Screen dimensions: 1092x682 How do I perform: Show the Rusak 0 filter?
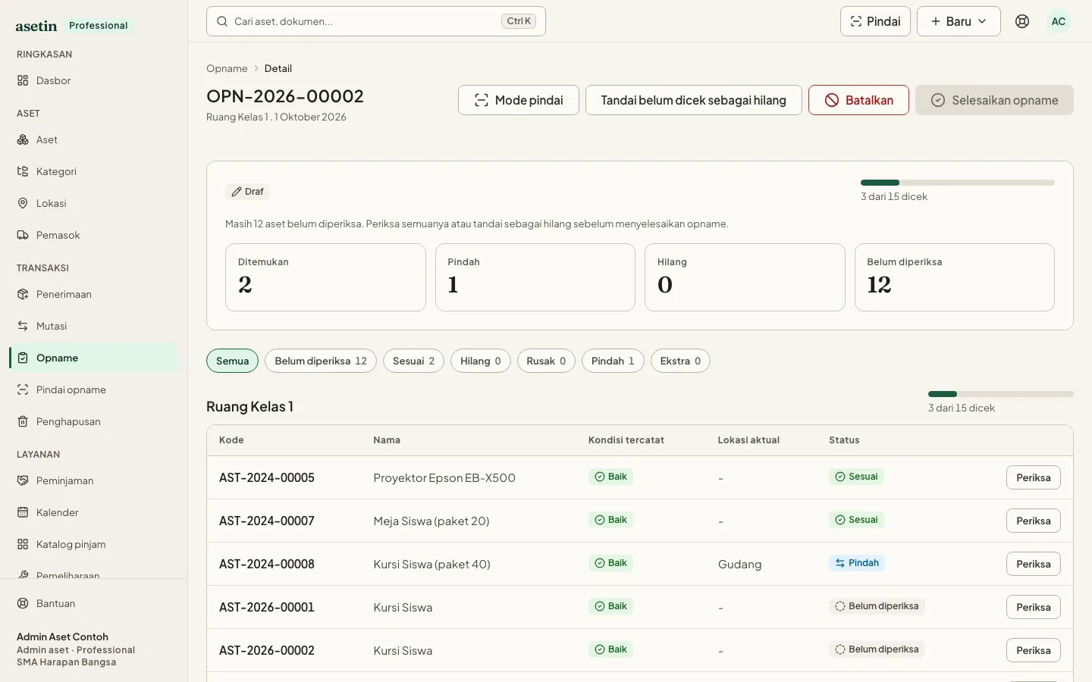[546, 361]
